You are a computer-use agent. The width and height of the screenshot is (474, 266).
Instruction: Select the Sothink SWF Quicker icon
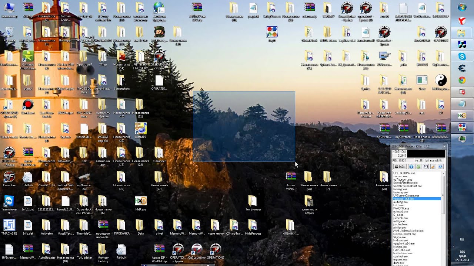pos(65,181)
